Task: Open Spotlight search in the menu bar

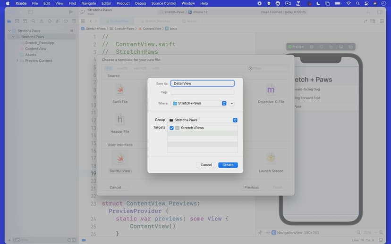Action: (358, 3)
